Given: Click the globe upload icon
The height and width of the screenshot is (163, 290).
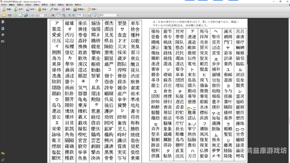Looking at the screenshot, I should click(26, 15).
